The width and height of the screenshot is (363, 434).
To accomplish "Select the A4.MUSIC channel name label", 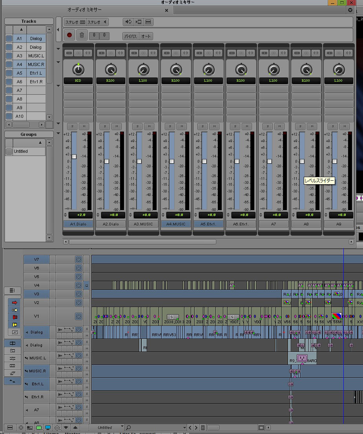I will [176, 224].
